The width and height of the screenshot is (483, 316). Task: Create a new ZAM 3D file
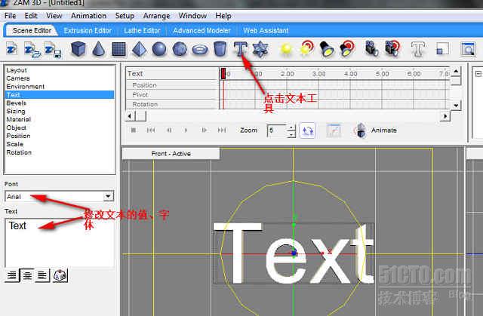point(12,49)
